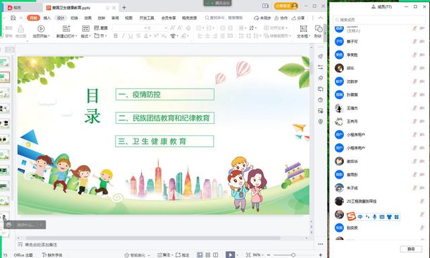
Task: Click the New Slide (新建幻灯片) icon
Action: click(67, 28)
